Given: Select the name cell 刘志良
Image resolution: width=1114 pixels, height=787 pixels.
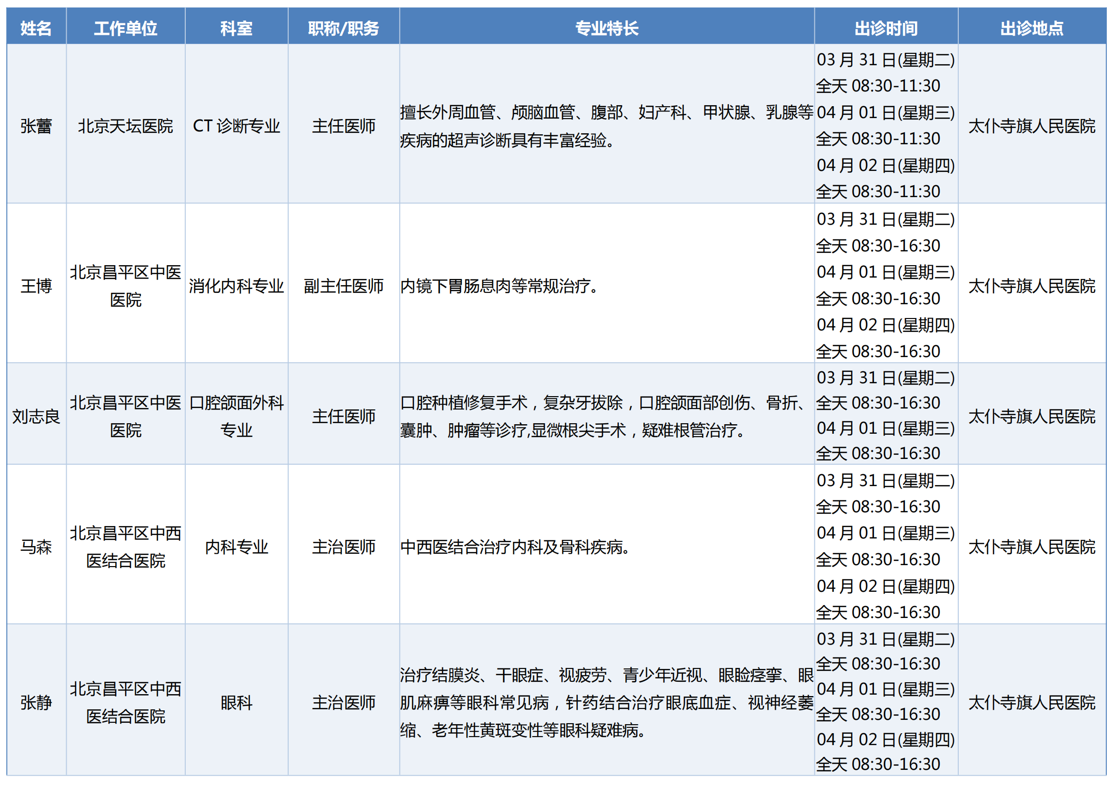Looking at the screenshot, I should [x=36, y=416].
